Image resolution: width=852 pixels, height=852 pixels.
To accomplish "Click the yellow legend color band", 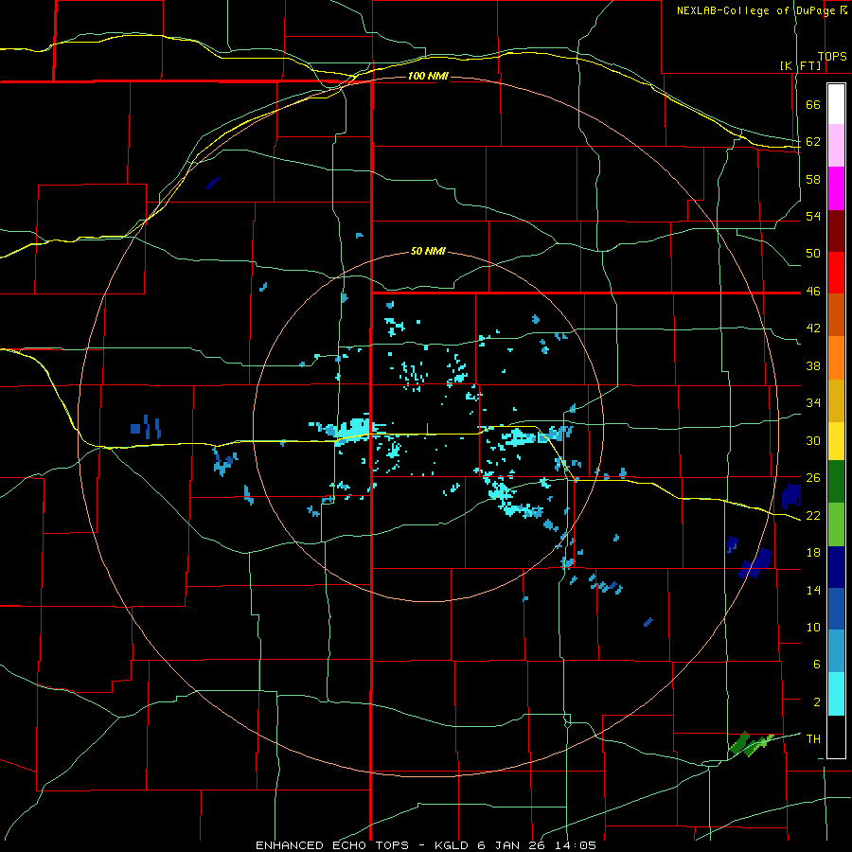I will click(836, 441).
